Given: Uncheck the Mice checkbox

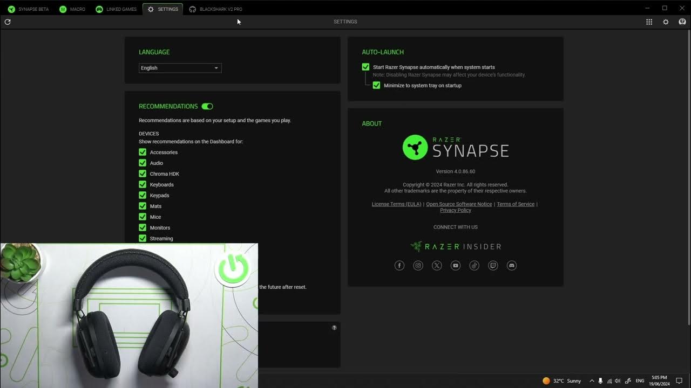Looking at the screenshot, I should (x=143, y=217).
